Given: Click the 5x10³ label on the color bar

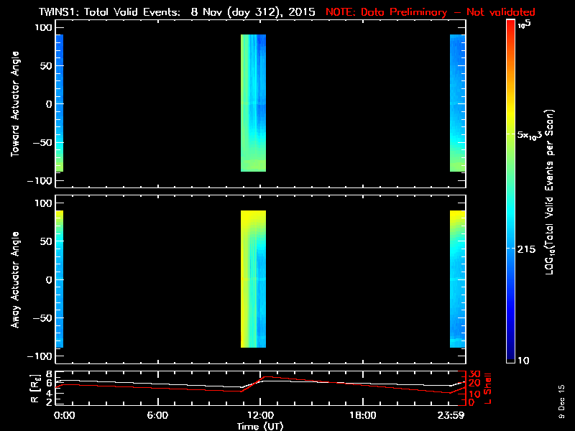Looking at the screenshot, I should tap(533, 135).
